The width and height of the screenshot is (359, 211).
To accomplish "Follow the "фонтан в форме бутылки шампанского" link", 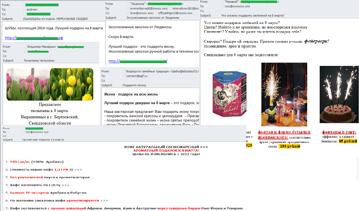I will tap(284, 135).
